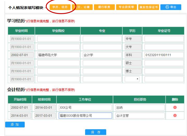Delete the XXX公司 出纳 work row
The height and width of the screenshot is (136, 187).
click(x=175, y=108)
